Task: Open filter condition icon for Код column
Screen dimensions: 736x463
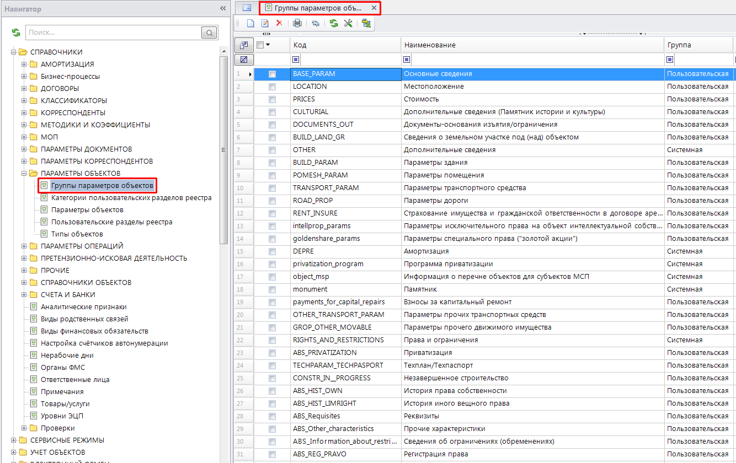Action: (x=296, y=60)
